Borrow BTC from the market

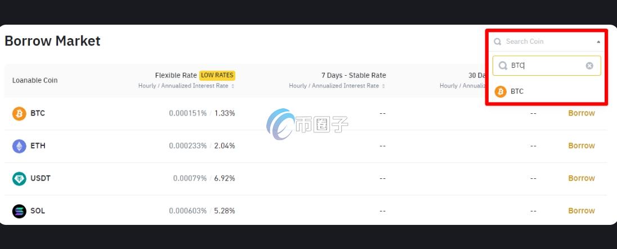[x=581, y=113]
